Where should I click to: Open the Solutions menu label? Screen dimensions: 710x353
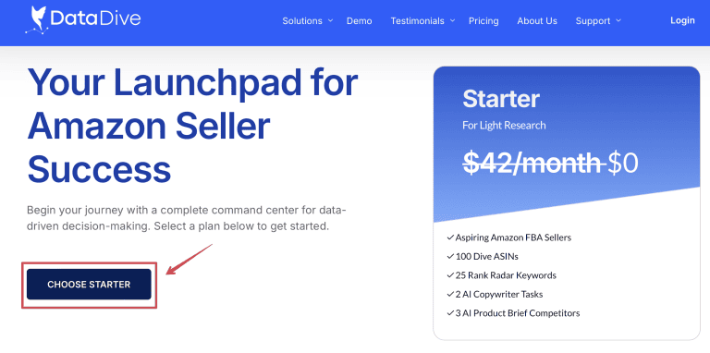point(302,21)
